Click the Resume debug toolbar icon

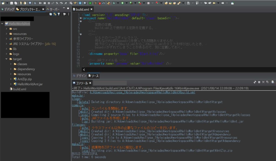40,3
